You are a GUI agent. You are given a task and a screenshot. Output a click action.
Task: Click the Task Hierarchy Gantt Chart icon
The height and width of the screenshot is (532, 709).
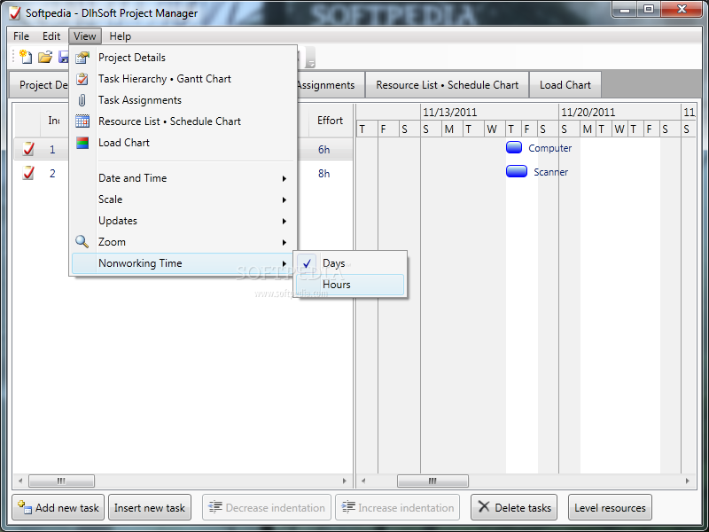tap(82, 79)
